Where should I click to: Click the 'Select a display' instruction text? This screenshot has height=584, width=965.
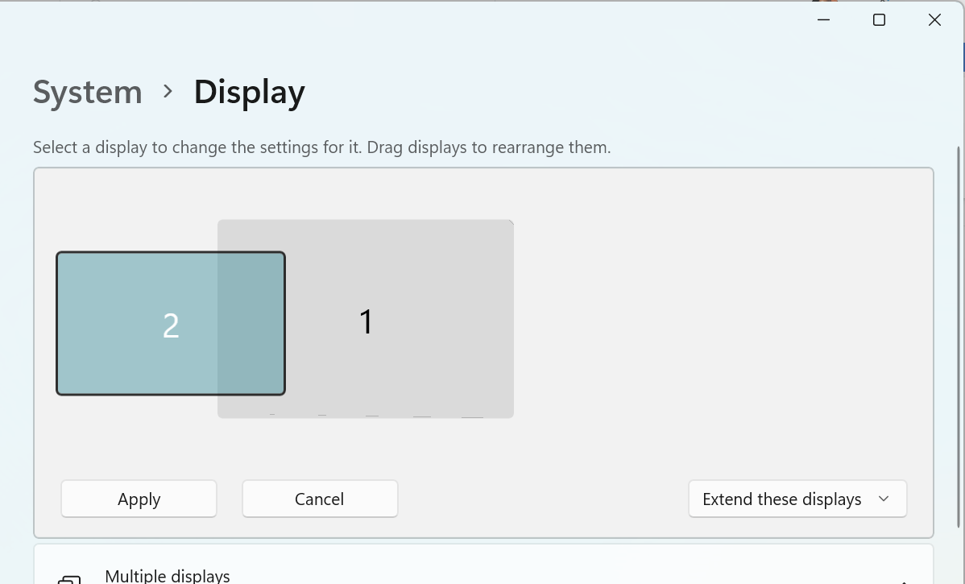pos(321,147)
